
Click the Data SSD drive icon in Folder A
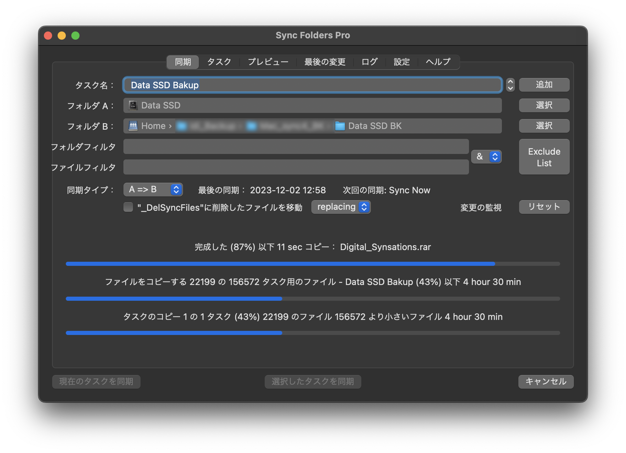pyautogui.click(x=132, y=105)
